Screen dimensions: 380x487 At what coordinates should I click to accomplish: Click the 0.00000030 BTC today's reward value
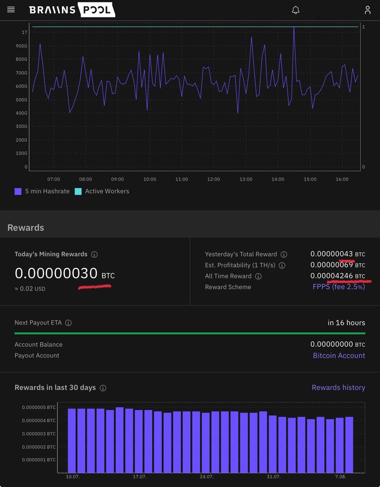coord(64,273)
